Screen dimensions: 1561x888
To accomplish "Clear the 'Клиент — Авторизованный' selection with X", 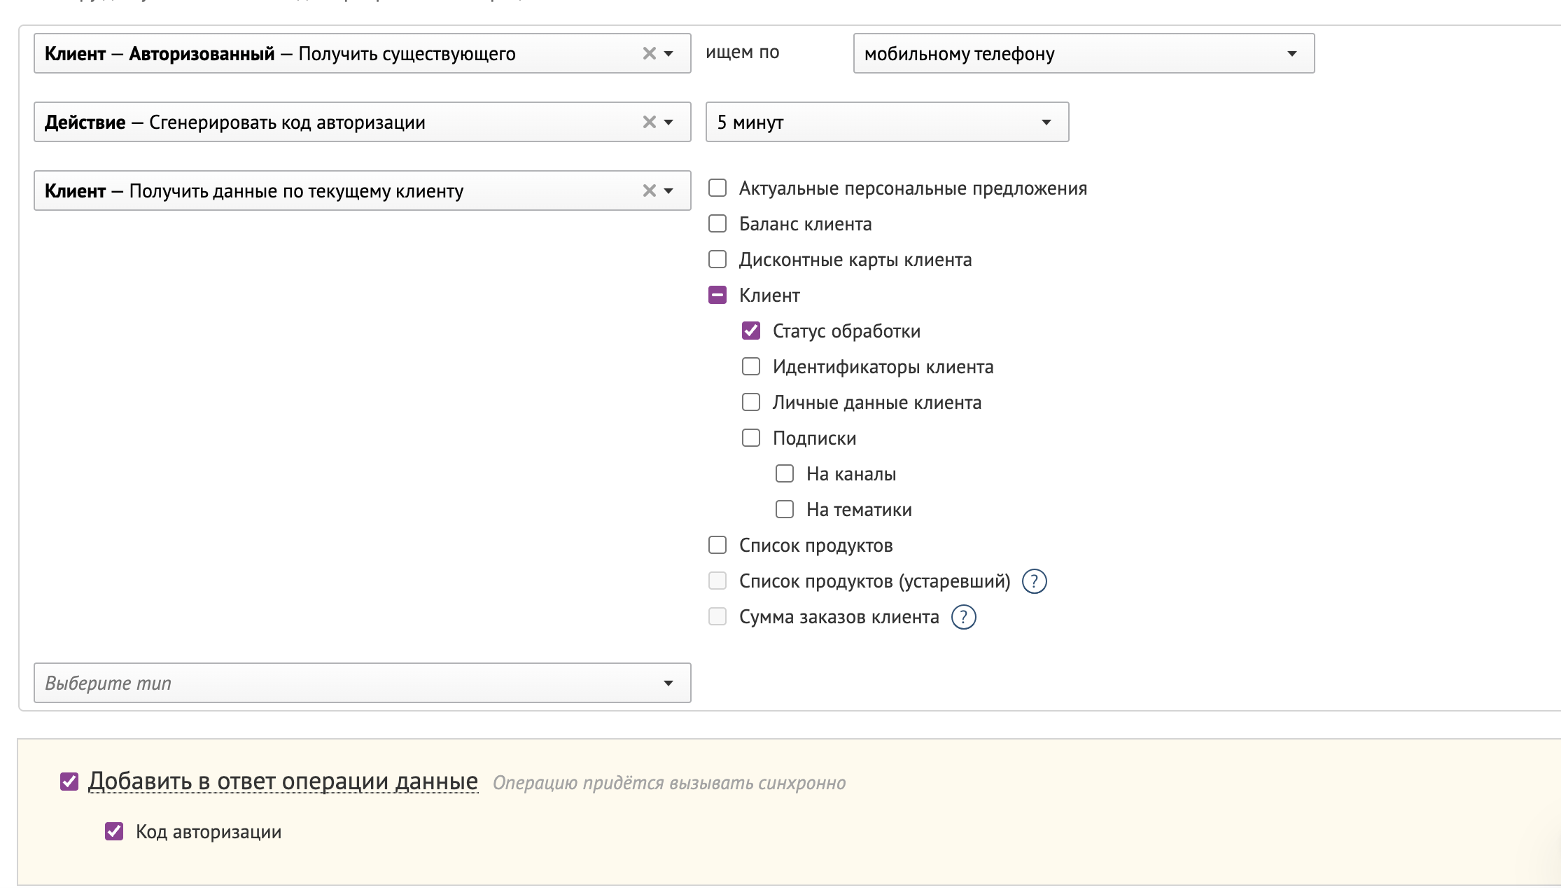I will 649,53.
